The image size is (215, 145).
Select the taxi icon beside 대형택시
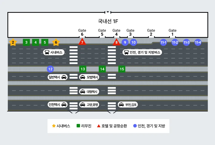point(82,91)
